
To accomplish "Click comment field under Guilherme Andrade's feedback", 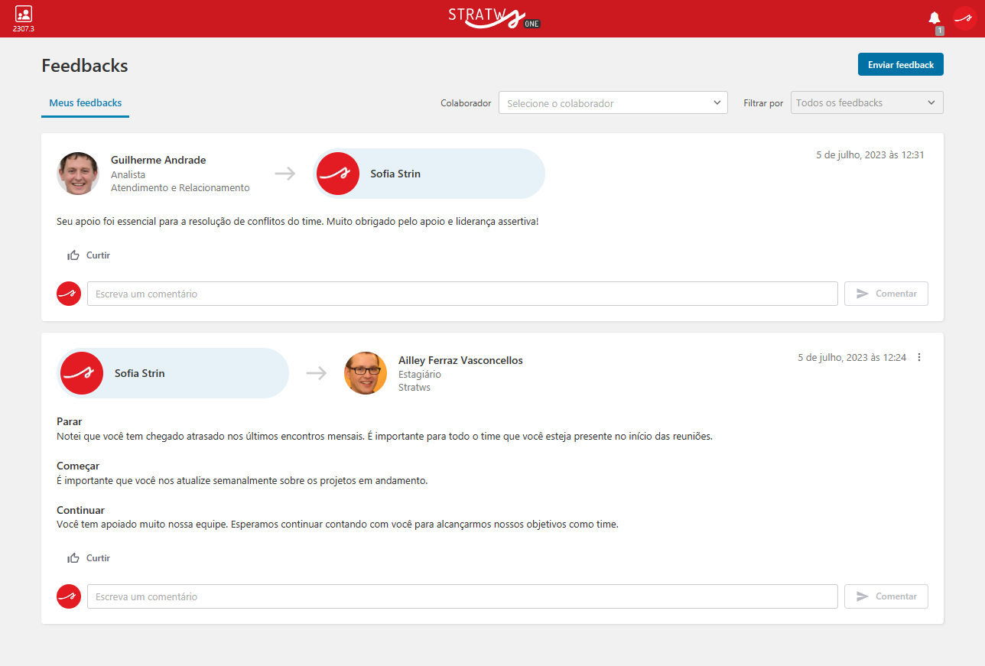I will [463, 294].
